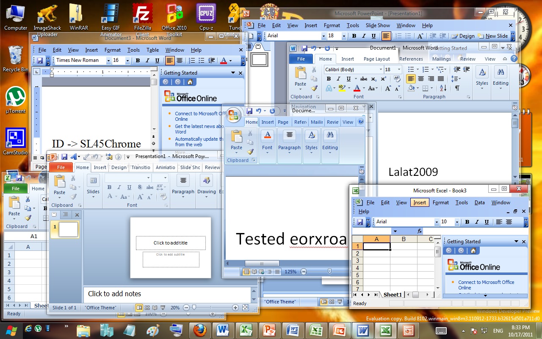The width and height of the screenshot is (542, 339).
Task: Click Strikethrough in Word 2010 Document1 Font group
Action: coord(363,79)
